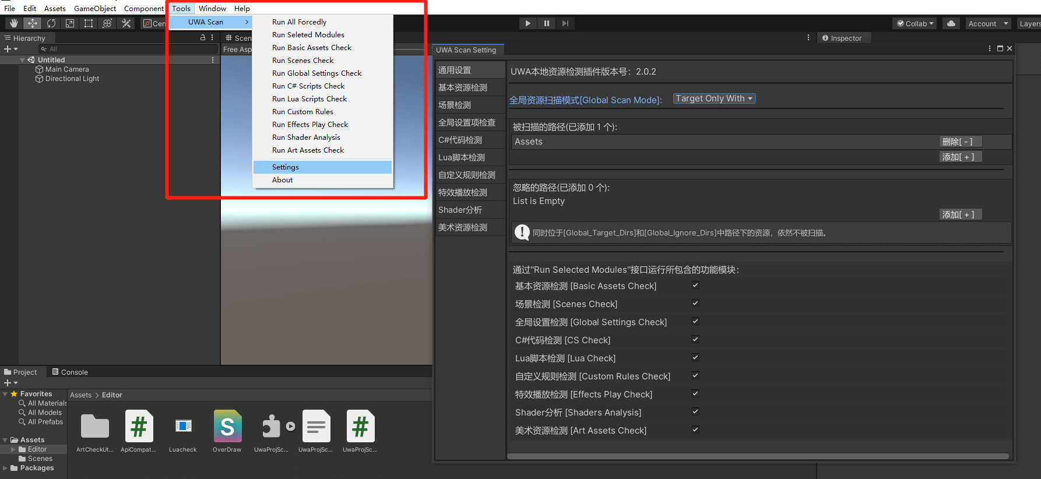Select Run Shader Analysis menu item
The width and height of the screenshot is (1041, 479).
306,138
